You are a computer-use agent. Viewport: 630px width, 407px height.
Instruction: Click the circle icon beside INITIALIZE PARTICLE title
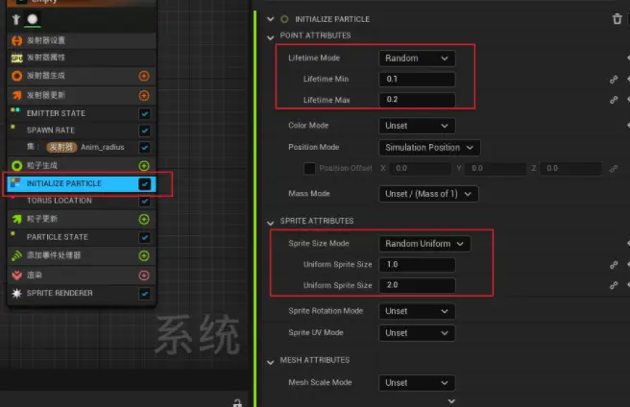(x=284, y=19)
